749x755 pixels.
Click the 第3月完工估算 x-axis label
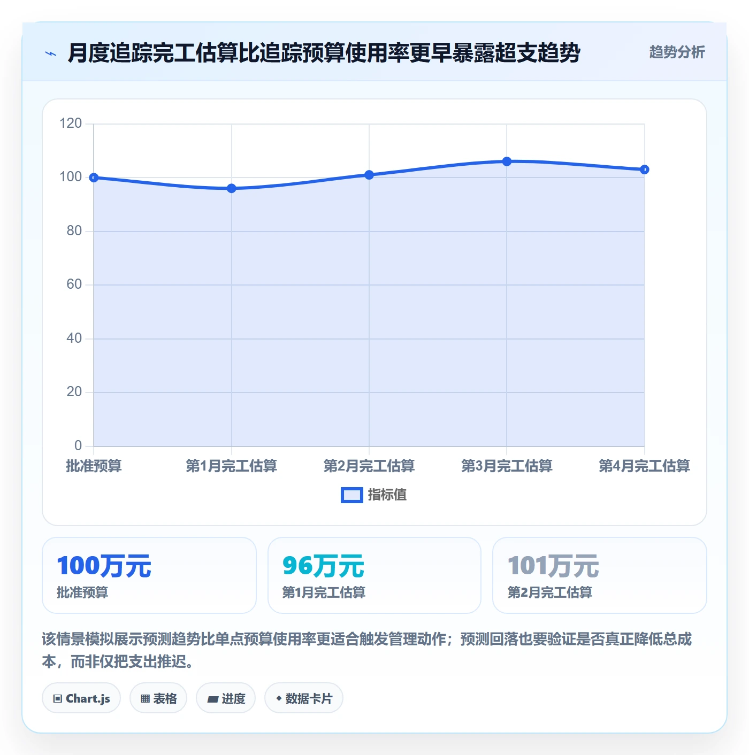point(507,466)
